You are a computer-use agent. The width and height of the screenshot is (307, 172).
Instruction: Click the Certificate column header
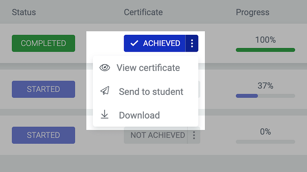click(143, 12)
